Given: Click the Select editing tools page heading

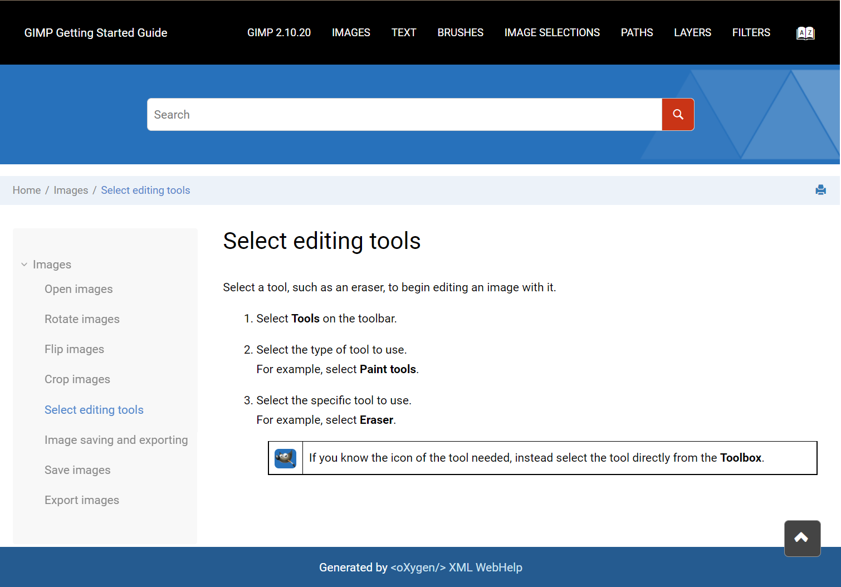Looking at the screenshot, I should coord(322,241).
